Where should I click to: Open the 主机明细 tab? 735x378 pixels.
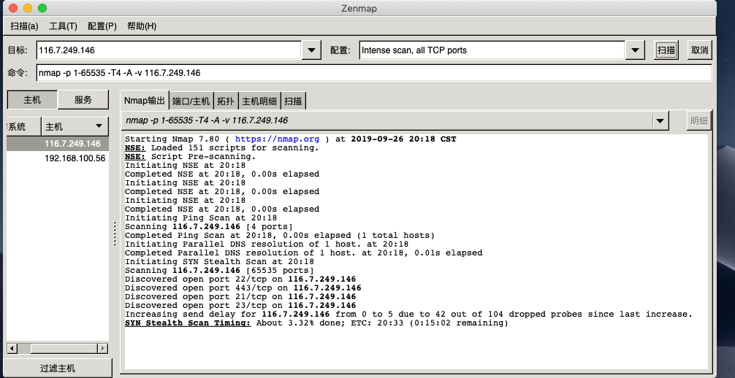point(259,101)
